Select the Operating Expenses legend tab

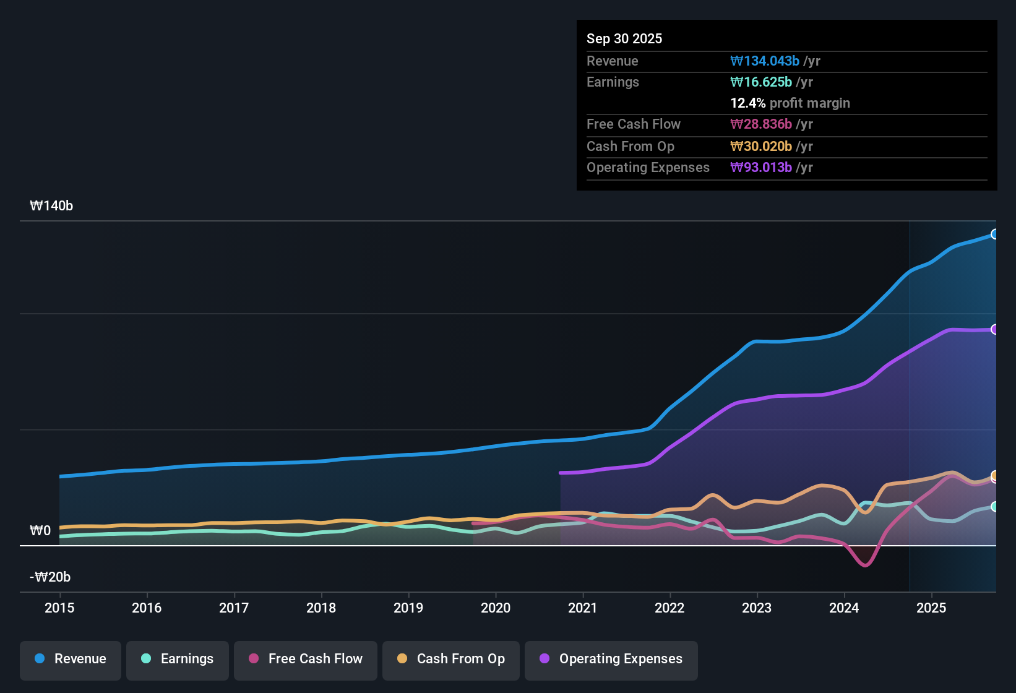(x=611, y=659)
